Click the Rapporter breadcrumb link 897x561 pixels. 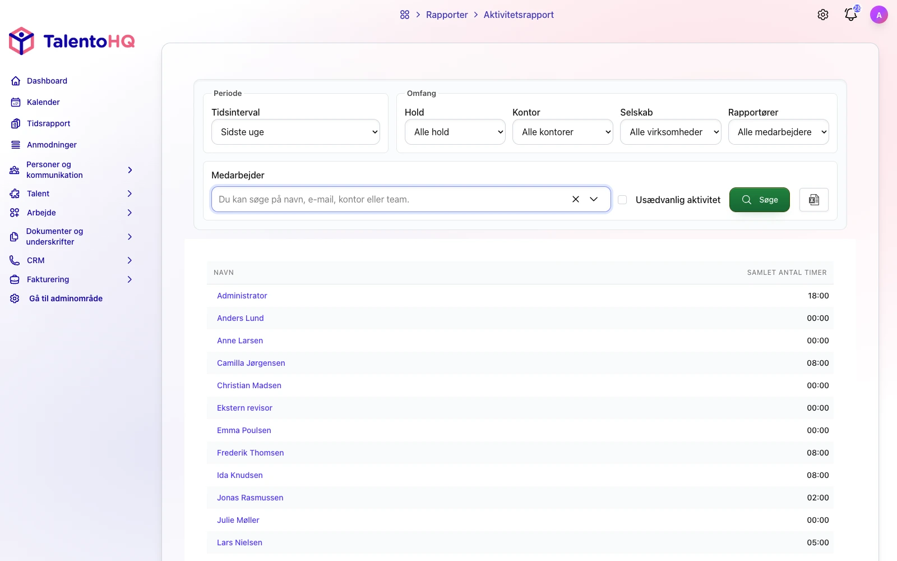[x=447, y=15]
